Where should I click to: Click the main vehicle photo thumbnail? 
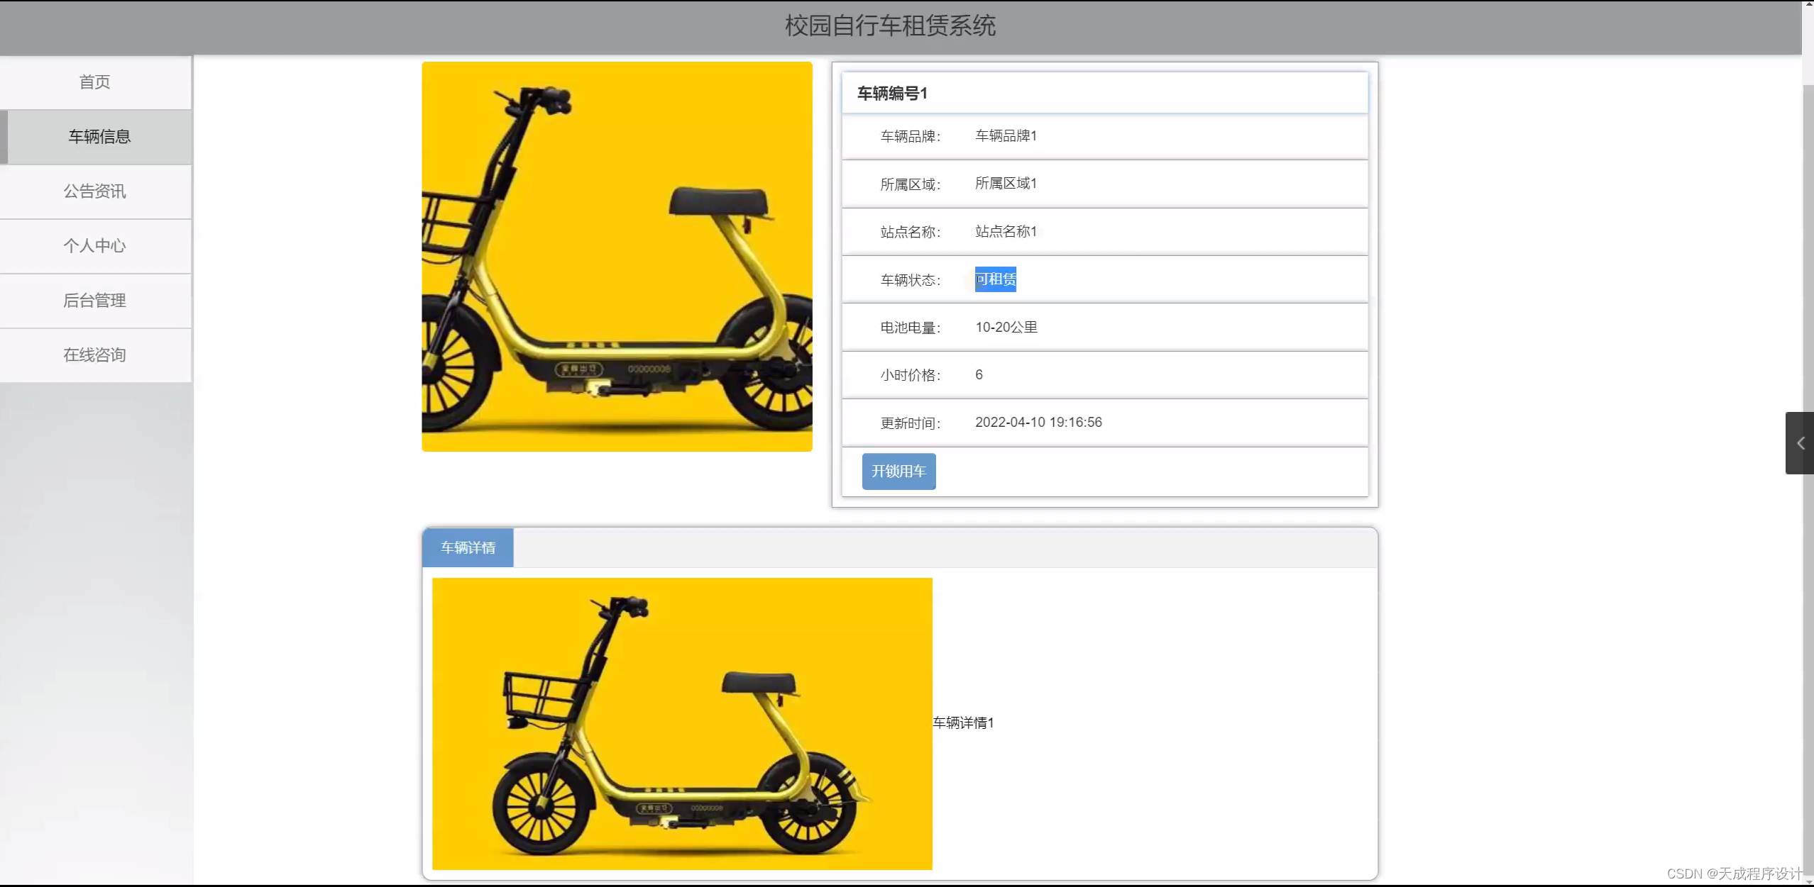(617, 257)
